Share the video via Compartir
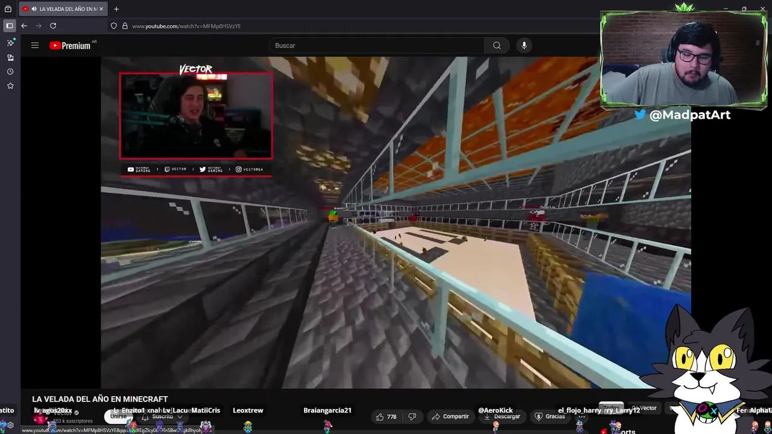 pos(450,417)
